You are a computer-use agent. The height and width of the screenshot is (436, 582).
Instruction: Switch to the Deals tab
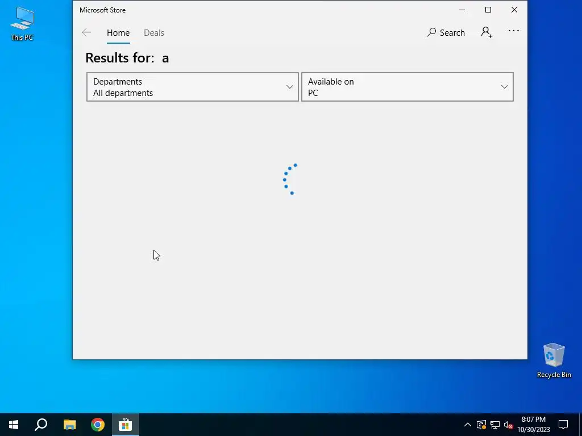[153, 32]
